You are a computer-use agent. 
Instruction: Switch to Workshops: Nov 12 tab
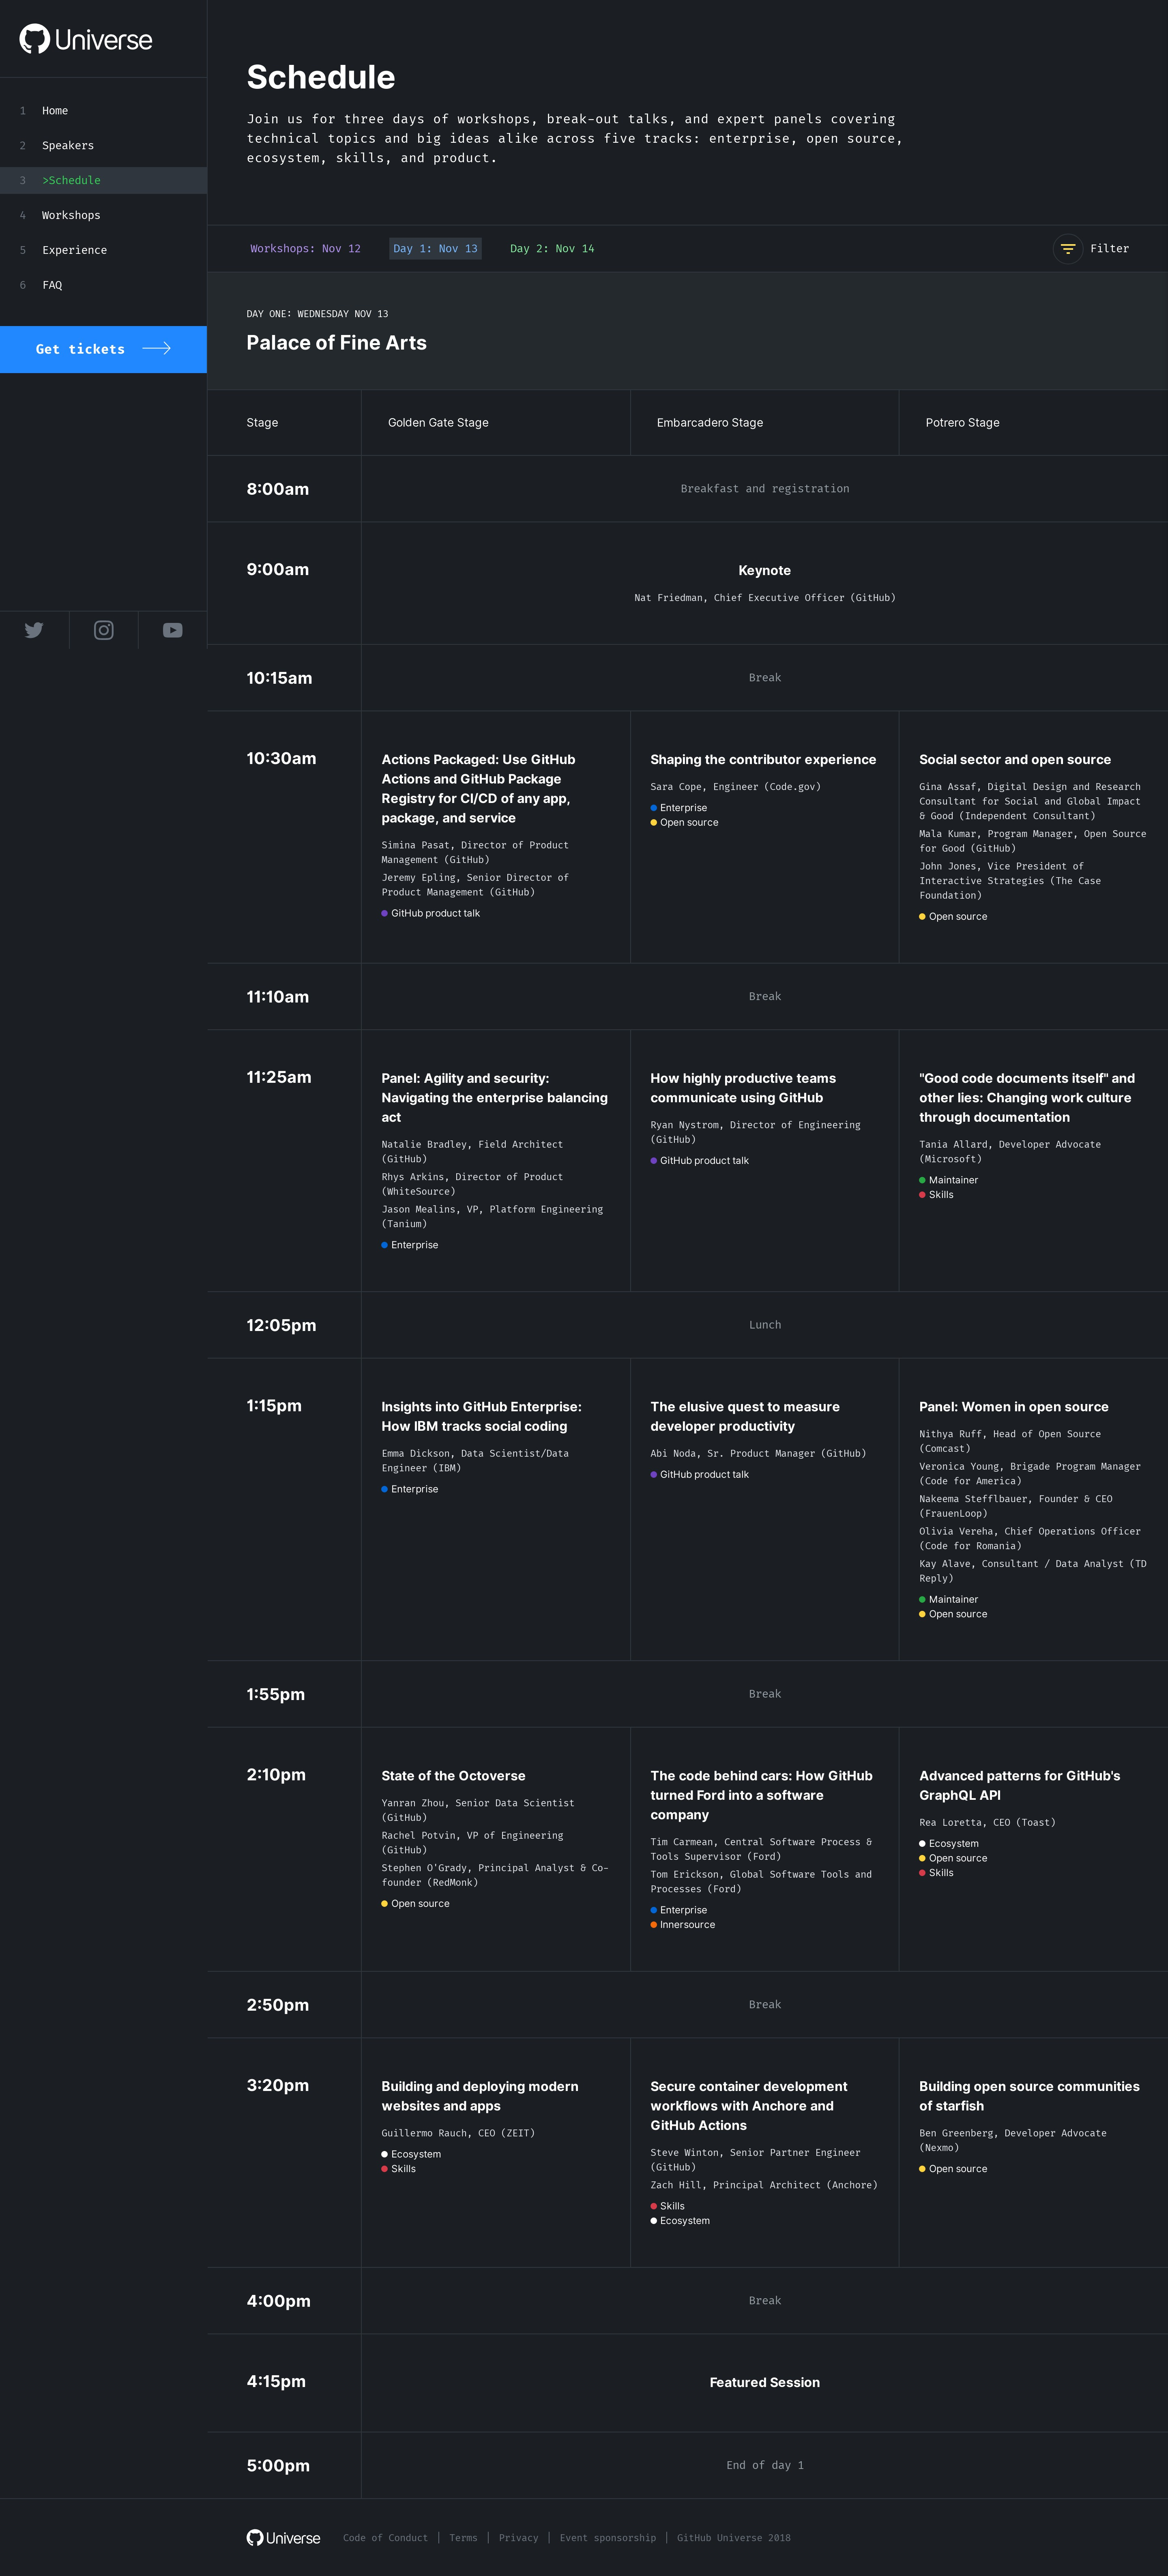pyautogui.click(x=305, y=249)
